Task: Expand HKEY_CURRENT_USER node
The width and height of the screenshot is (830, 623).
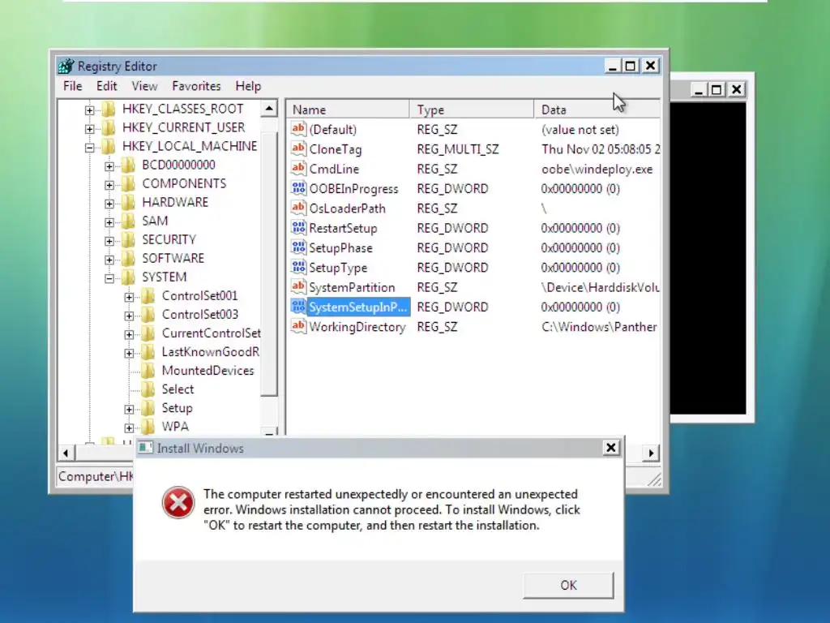Action: point(89,129)
